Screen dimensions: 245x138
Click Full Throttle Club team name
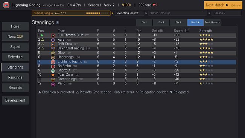[70, 35]
